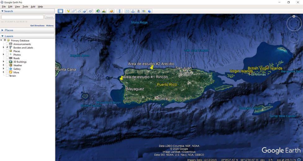Screen dimensions: 303x161
Task: Click the blue globe Earth icon in toolbar
Action: (x=149, y=11)
